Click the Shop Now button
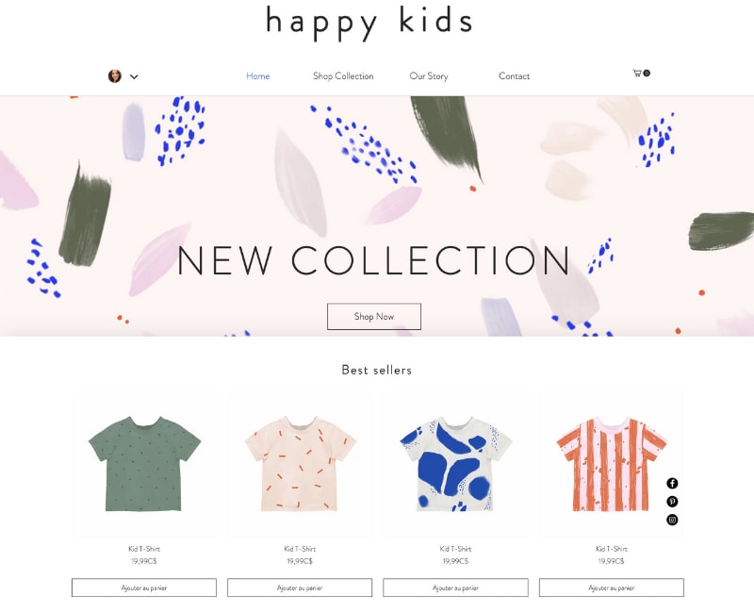The width and height of the screenshot is (754, 613). coord(373,316)
